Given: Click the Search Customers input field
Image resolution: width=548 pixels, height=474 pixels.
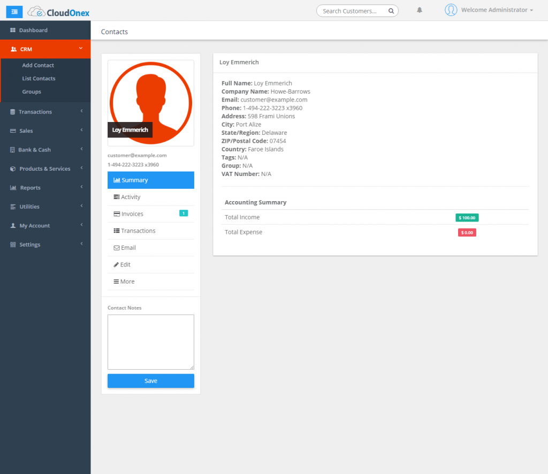Looking at the screenshot, I should click(x=351, y=11).
